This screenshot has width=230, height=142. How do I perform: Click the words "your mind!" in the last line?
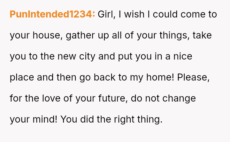pos(34,119)
